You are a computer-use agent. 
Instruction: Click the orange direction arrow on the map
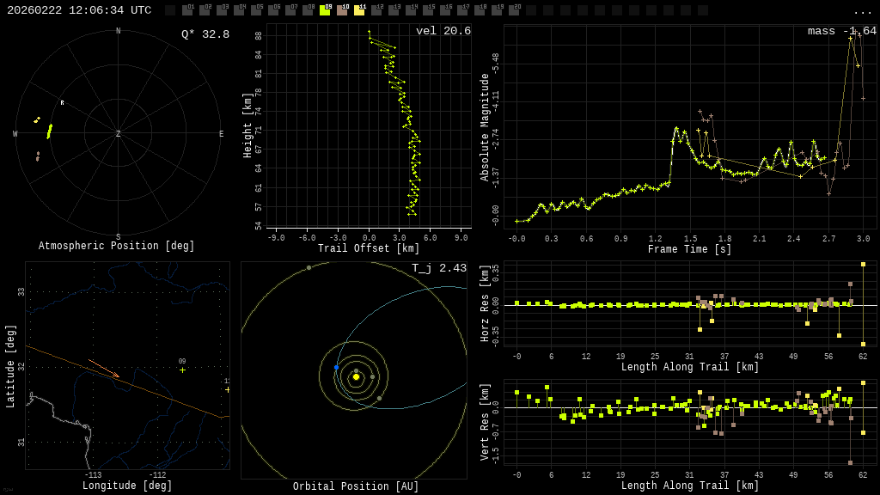click(x=104, y=369)
